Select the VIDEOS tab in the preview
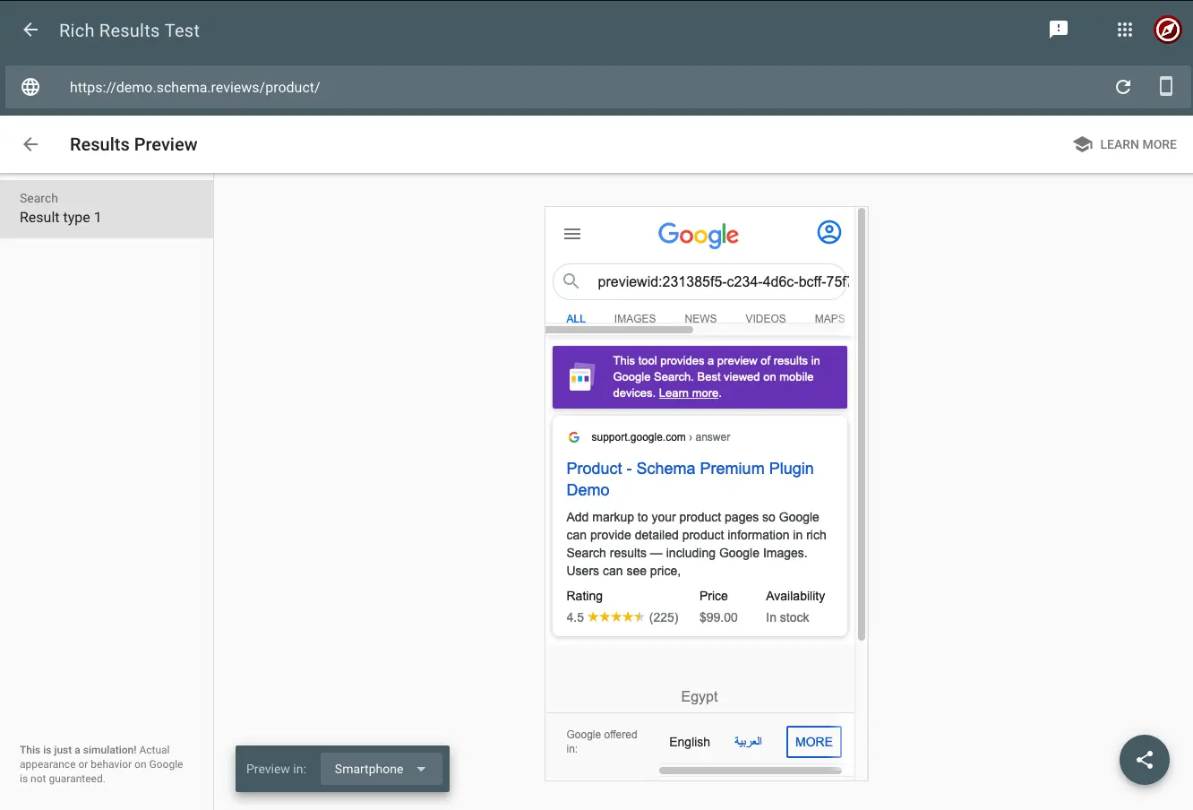This screenshot has height=810, width=1193. [765, 318]
